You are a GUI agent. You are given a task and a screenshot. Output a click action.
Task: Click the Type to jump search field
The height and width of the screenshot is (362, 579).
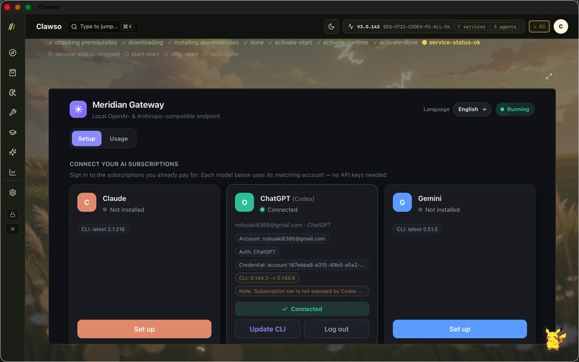pos(103,27)
